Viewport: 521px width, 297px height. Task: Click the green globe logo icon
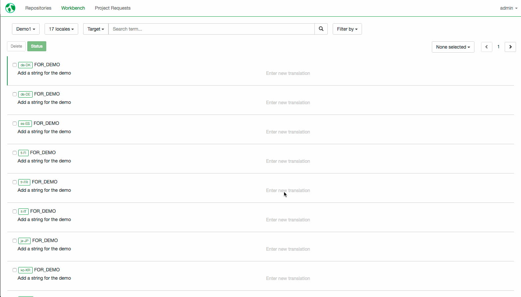pyautogui.click(x=10, y=8)
